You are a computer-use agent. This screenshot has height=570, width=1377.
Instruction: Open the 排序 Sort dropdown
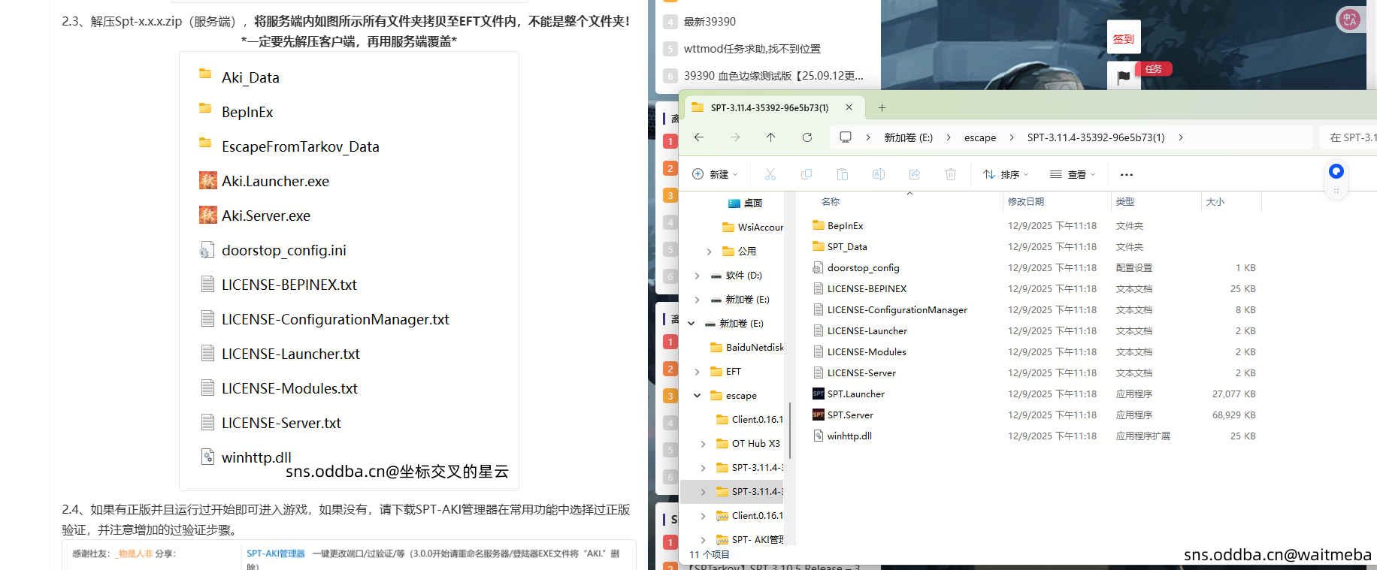tap(1006, 174)
